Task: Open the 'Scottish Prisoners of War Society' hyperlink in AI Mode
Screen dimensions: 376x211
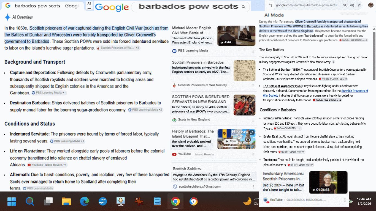Action: (x=315, y=93)
